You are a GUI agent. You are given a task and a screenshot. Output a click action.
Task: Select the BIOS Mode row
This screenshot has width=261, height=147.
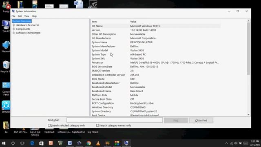pos(156,79)
